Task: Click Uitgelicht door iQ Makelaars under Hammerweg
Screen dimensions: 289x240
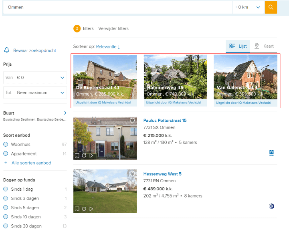Action: [x=174, y=103]
